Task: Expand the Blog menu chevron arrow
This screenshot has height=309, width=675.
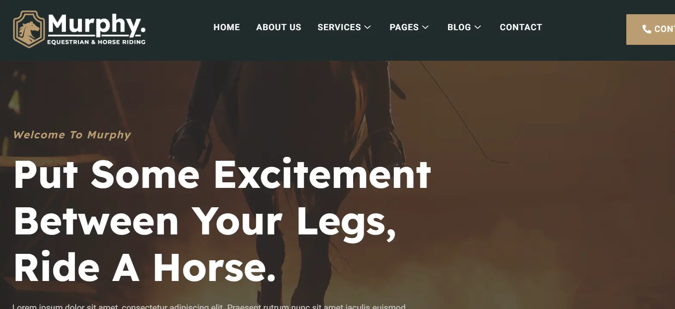Action: click(477, 27)
